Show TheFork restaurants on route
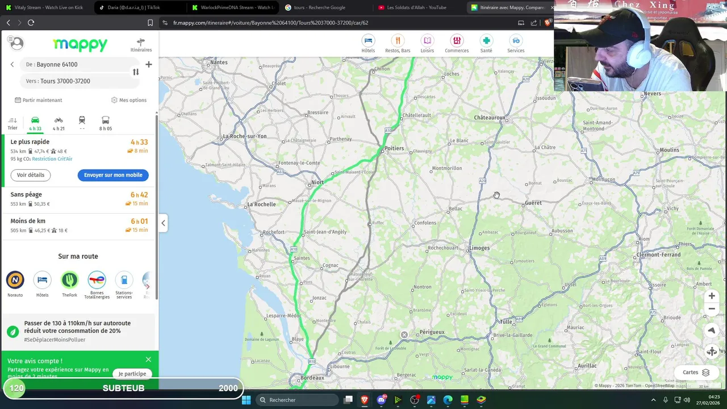The image size is (727, 409). (69, 284)
